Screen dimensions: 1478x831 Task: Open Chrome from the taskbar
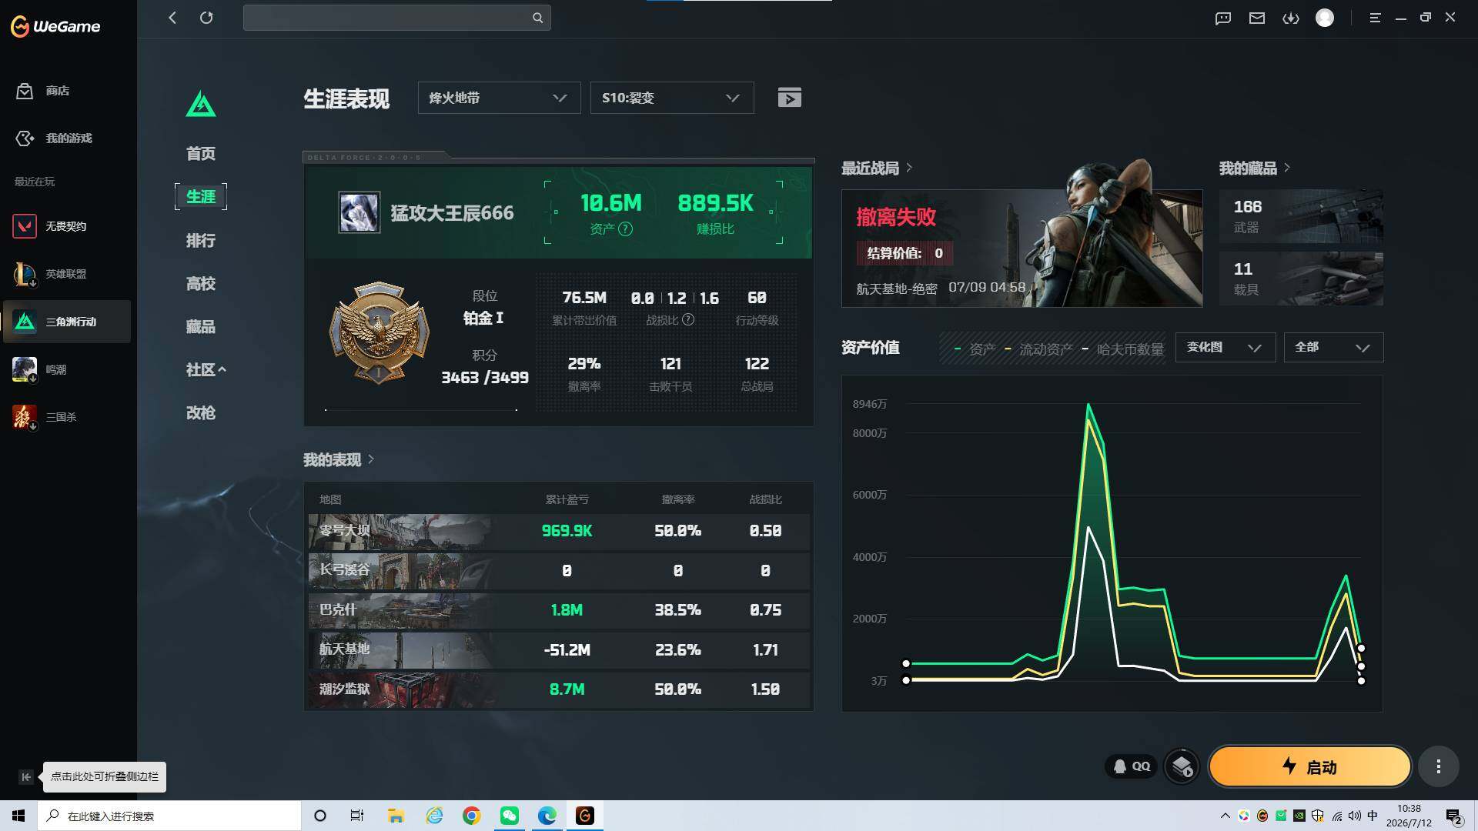472,816
